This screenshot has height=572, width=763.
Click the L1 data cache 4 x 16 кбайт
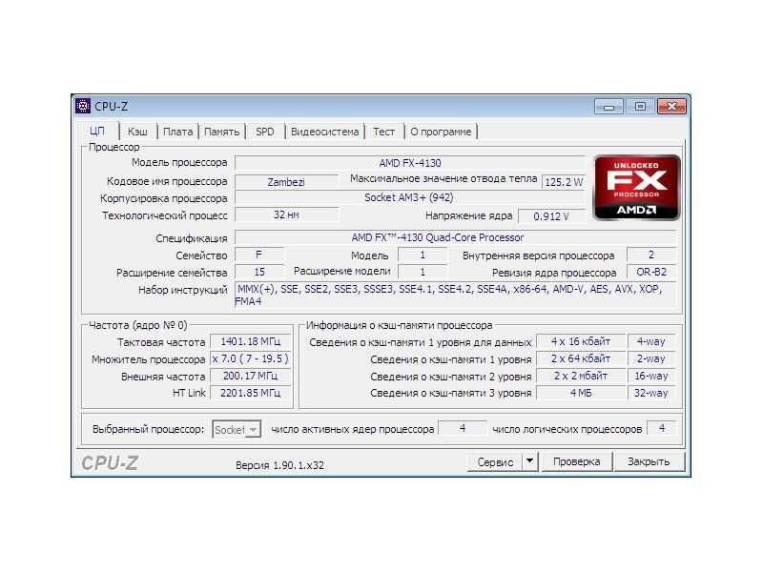click(x=581, y=341)
